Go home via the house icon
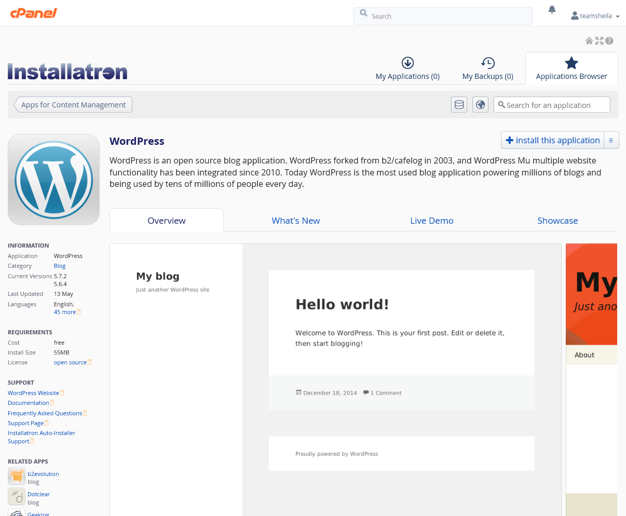Image resolution: width=626 pixels, height=516 pixels. 589,40
